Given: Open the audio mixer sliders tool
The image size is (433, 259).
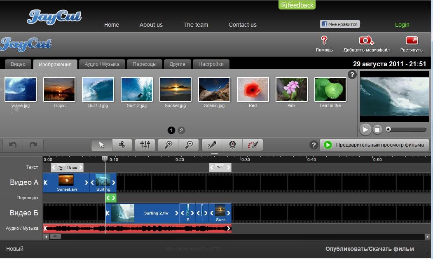Looking at the screenshot, I should 145,145.
